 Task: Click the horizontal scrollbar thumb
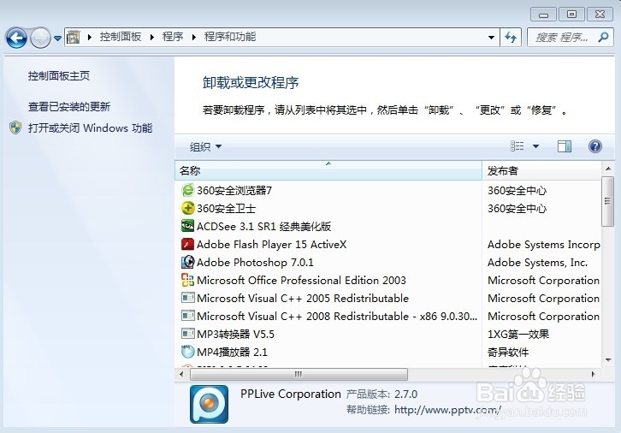[299, 374]
